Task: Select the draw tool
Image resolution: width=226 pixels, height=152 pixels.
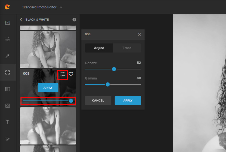Action: point(8,139)
